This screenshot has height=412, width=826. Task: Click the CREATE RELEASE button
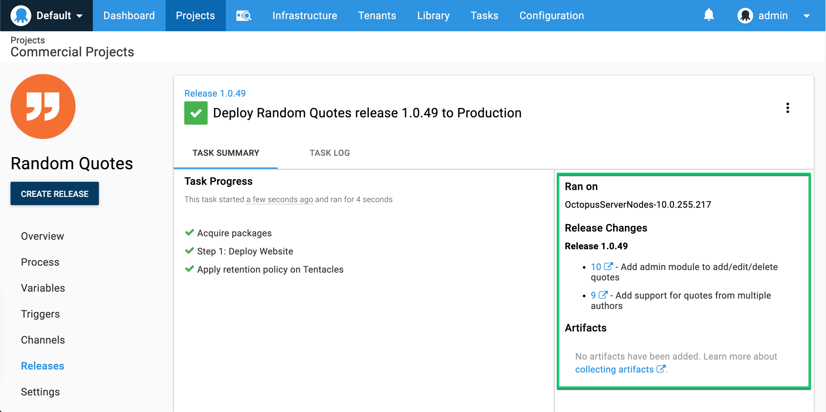(x=54, y=193)
